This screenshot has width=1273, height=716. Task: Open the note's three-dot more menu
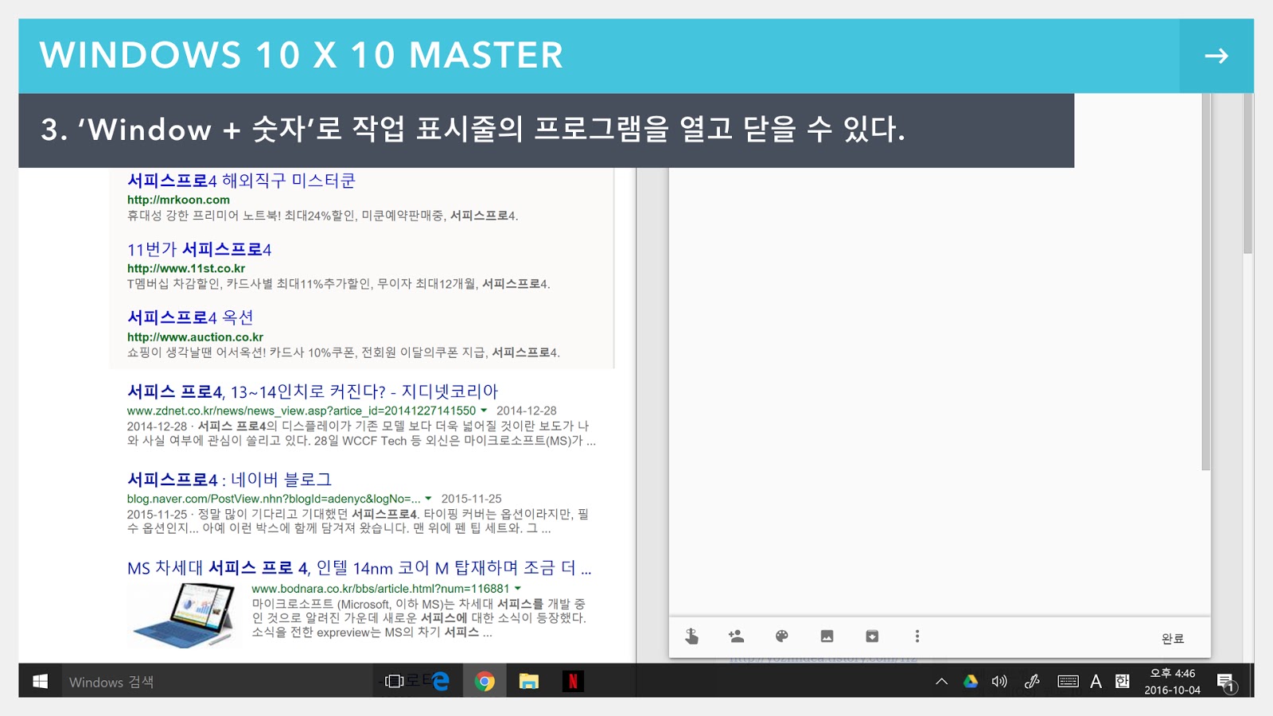(x=917, y=636)
